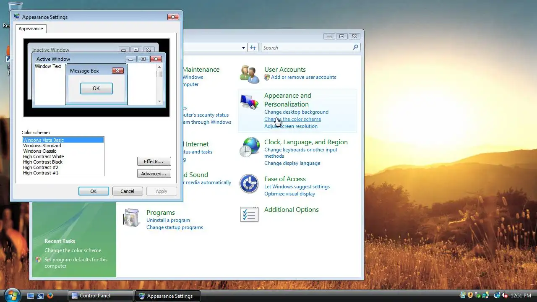Click the 12:51 PM taskbar clock
The width and height of the screenshot is (537, 302).
coord(521,296)
